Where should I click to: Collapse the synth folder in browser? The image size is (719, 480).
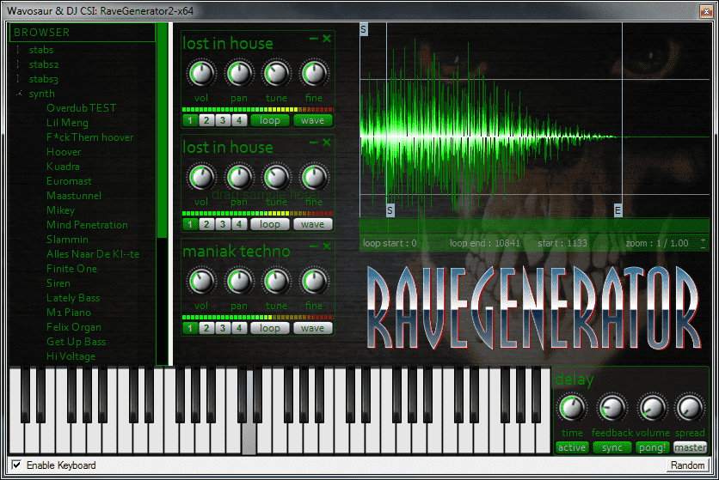pyautogui.click(x=18, y=94)
